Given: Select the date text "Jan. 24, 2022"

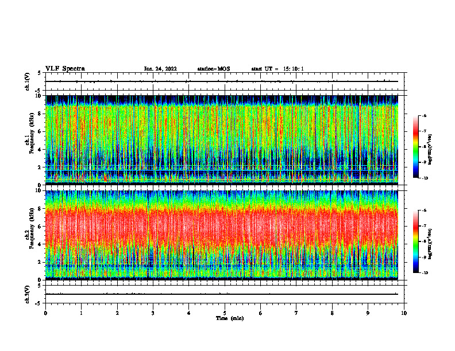Looking at the screenshot, I should (x=160, y=69).
